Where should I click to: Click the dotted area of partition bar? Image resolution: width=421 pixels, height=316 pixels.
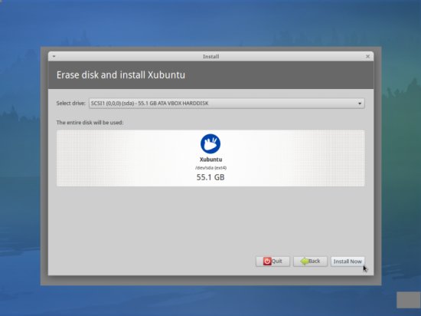(x=107, y=158)
